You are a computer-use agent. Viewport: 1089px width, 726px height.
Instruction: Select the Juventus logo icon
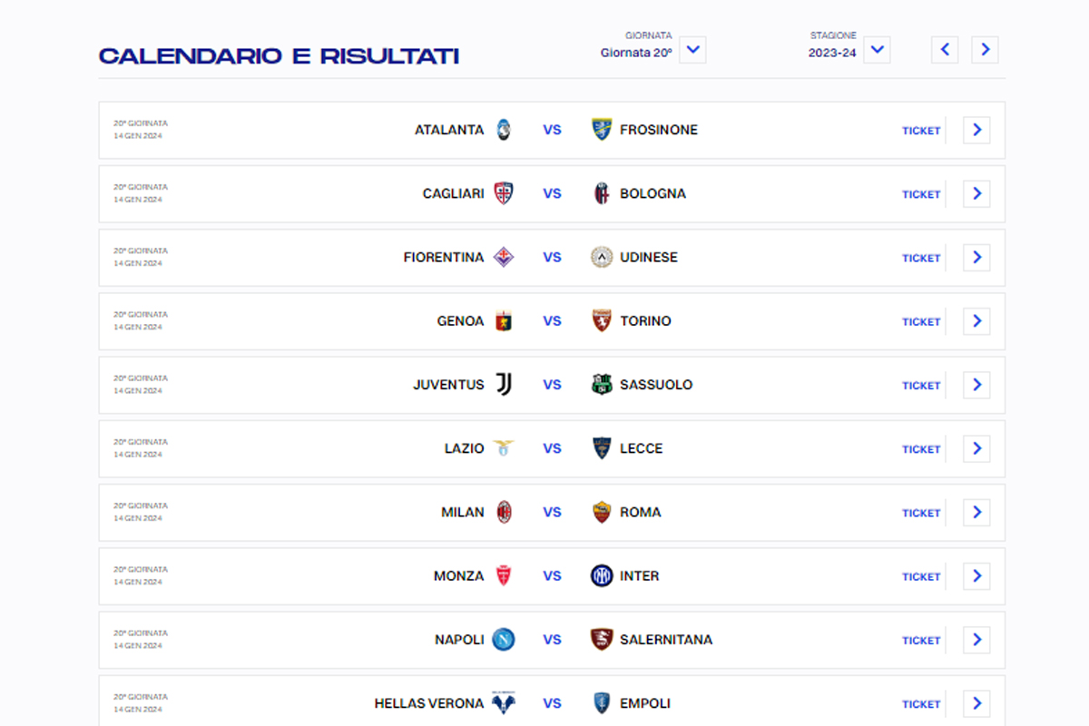504,385
